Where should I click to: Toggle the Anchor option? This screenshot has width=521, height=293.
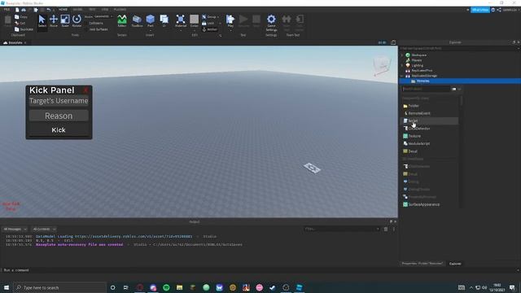pyautogui.click(x=210, y=29)
